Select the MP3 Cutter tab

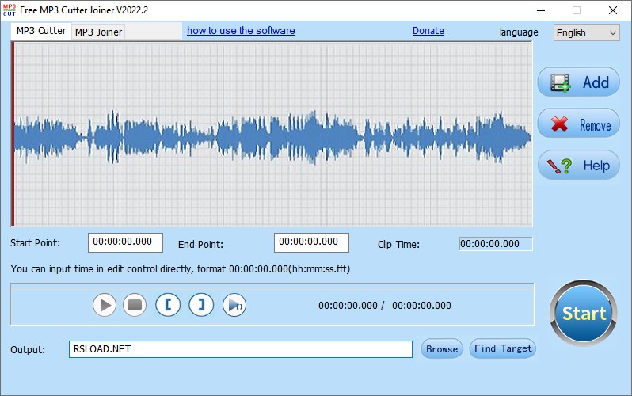pyautogui.click(x=41, y=31)
